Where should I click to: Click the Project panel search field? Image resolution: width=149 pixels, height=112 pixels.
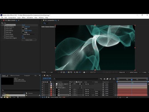pyautogui.click(x=21, y=90)
